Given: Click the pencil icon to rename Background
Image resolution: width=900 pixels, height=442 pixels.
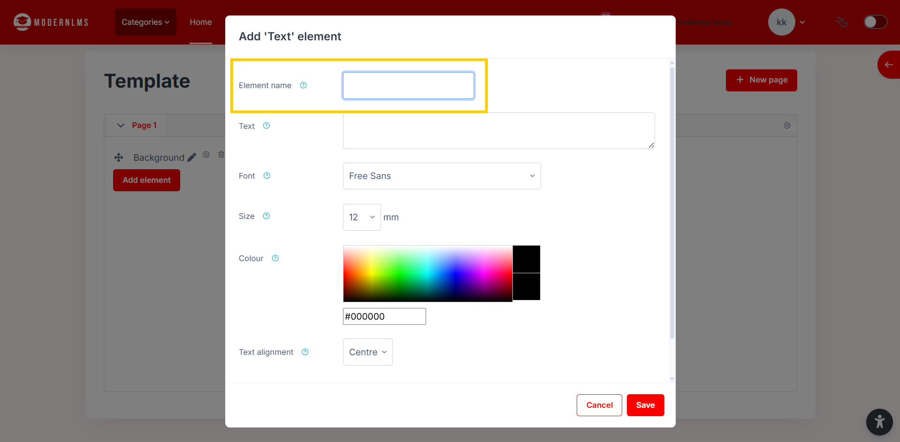Looking at the screenshot, I should (x=191, y=157).
